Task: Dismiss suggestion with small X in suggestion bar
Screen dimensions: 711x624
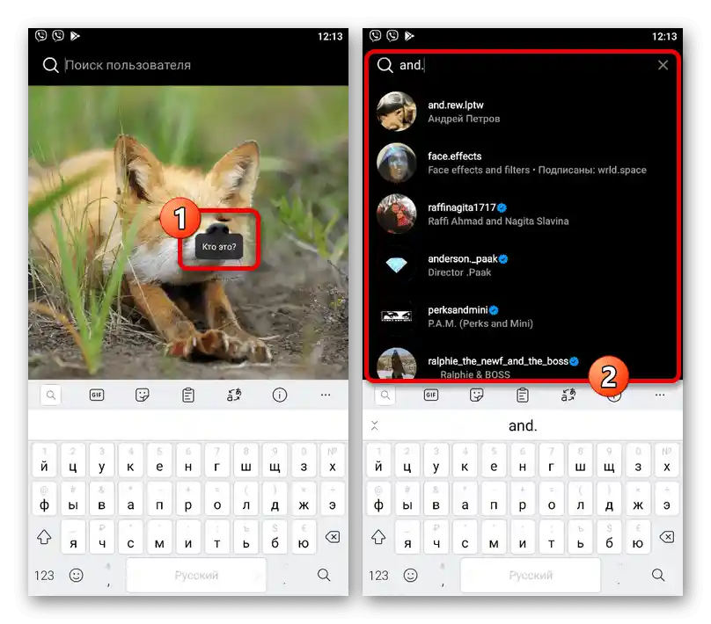Action: pos(375,425)
